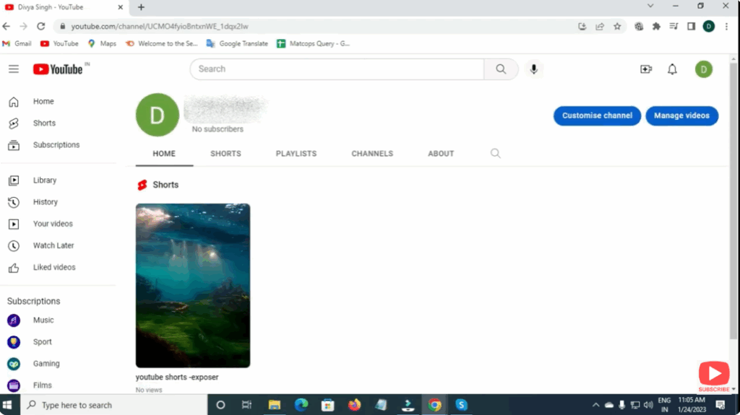This screenshot has width=740, height=415.
Task: Switch to the ABOUT tab
Action: [441, 154]
